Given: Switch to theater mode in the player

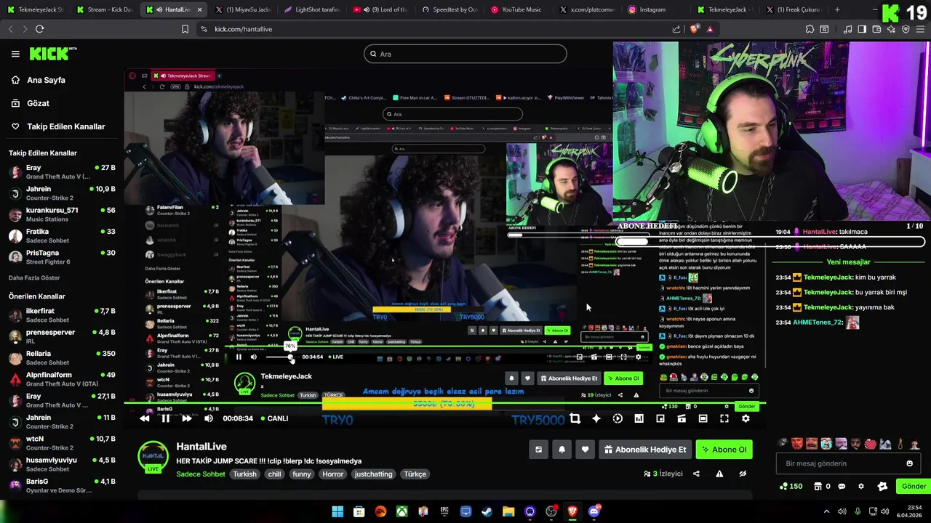Looking at the screenshot, I should point(703,418).
